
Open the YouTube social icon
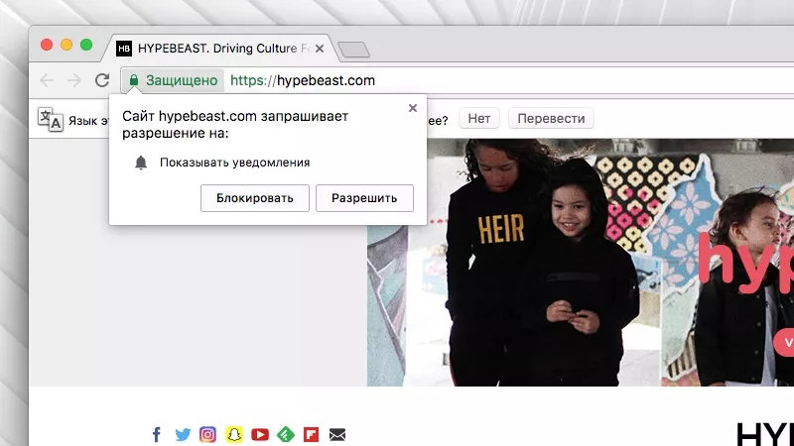(260, 434)
